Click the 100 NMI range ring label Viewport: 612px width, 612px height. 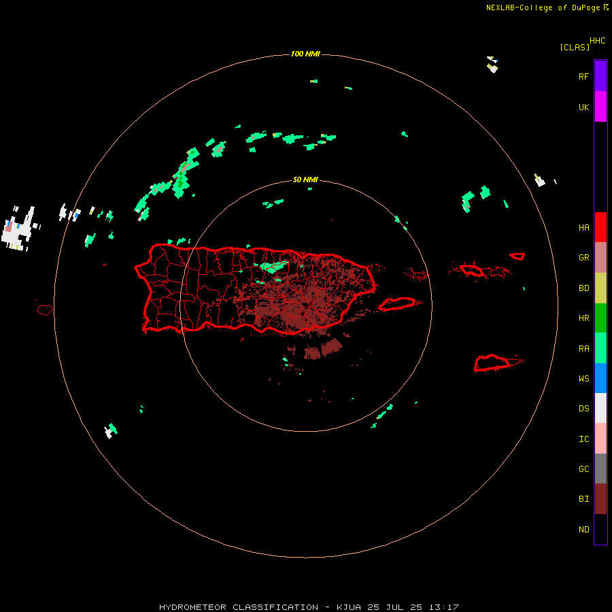(305, 54)
